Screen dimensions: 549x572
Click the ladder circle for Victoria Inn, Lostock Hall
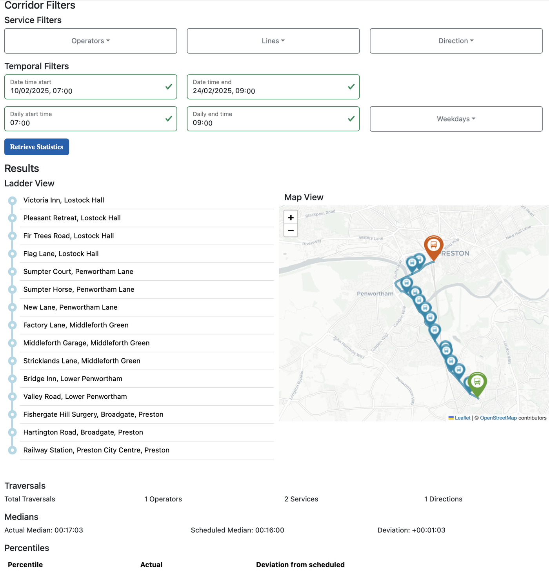tap(12, 200)
